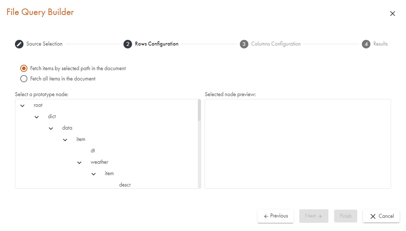406x231 pixels.
Task: Click the prototype node tree scrollbar
Action: tap(199, 111)
